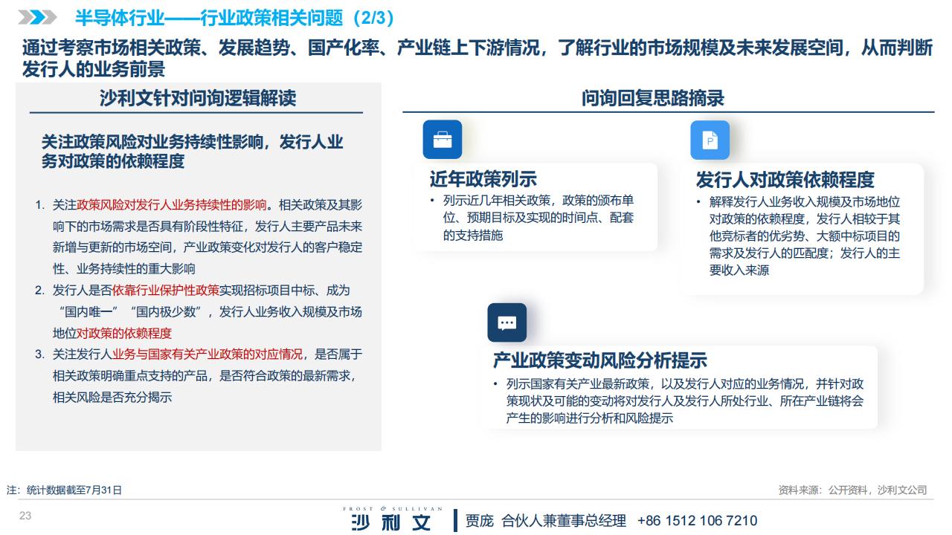Screen dimensions: 952x535
Task: Click the page number 23
Action: coord(25,516)
